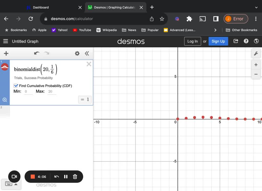Image resolution: width=262 pixels, height=191 pixels.
Task: Open the hamburger menu next to Untitled Graph
Action: pos(6,41)
